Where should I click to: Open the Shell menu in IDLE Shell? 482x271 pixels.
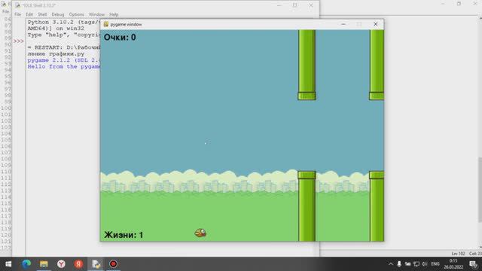coord(42,14)
